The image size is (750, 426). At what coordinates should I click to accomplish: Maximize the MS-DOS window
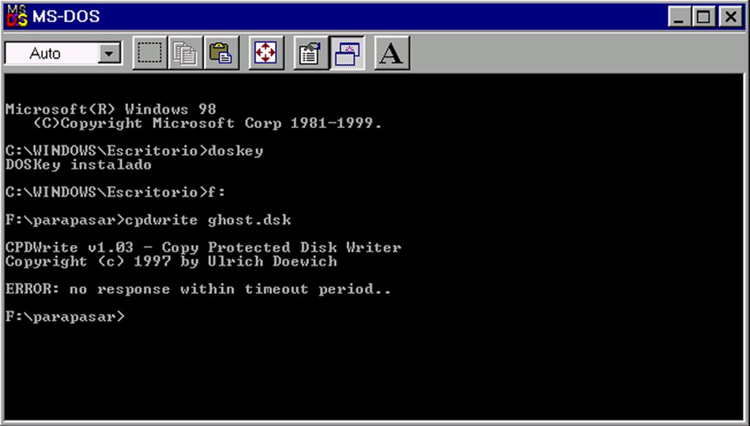(702, 17)
